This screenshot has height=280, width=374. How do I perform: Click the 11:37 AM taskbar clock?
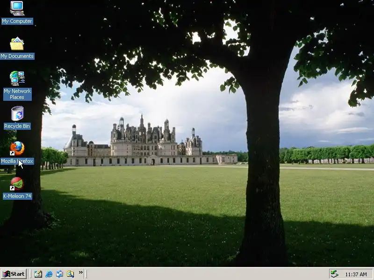[x=356, y=274]
